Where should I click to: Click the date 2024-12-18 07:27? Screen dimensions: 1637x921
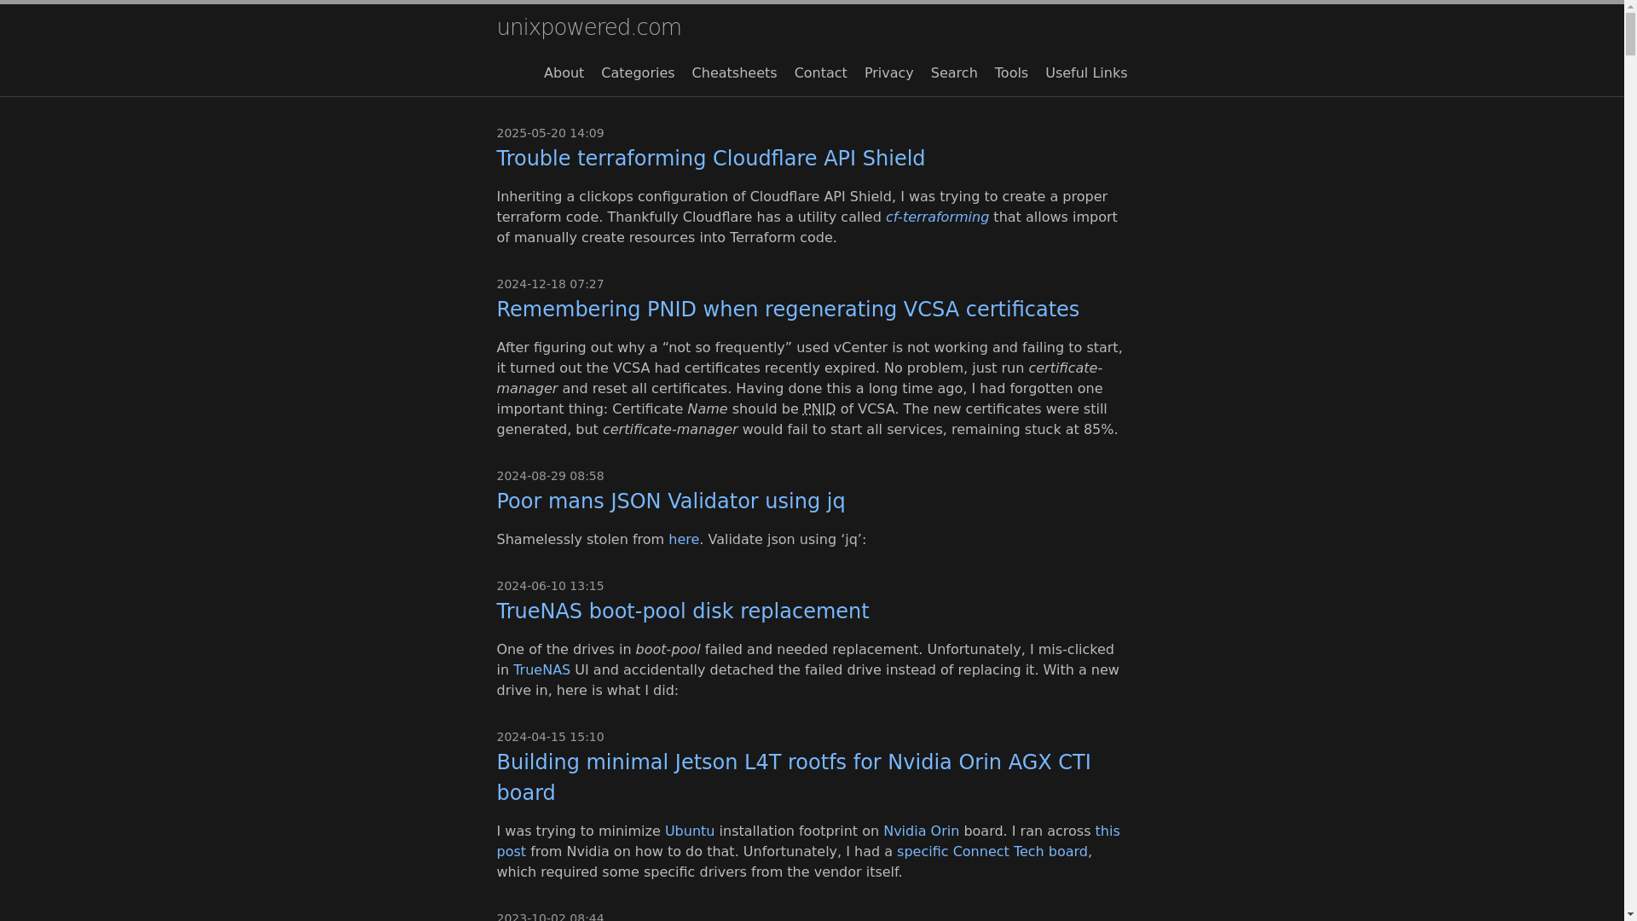[550, 284]
